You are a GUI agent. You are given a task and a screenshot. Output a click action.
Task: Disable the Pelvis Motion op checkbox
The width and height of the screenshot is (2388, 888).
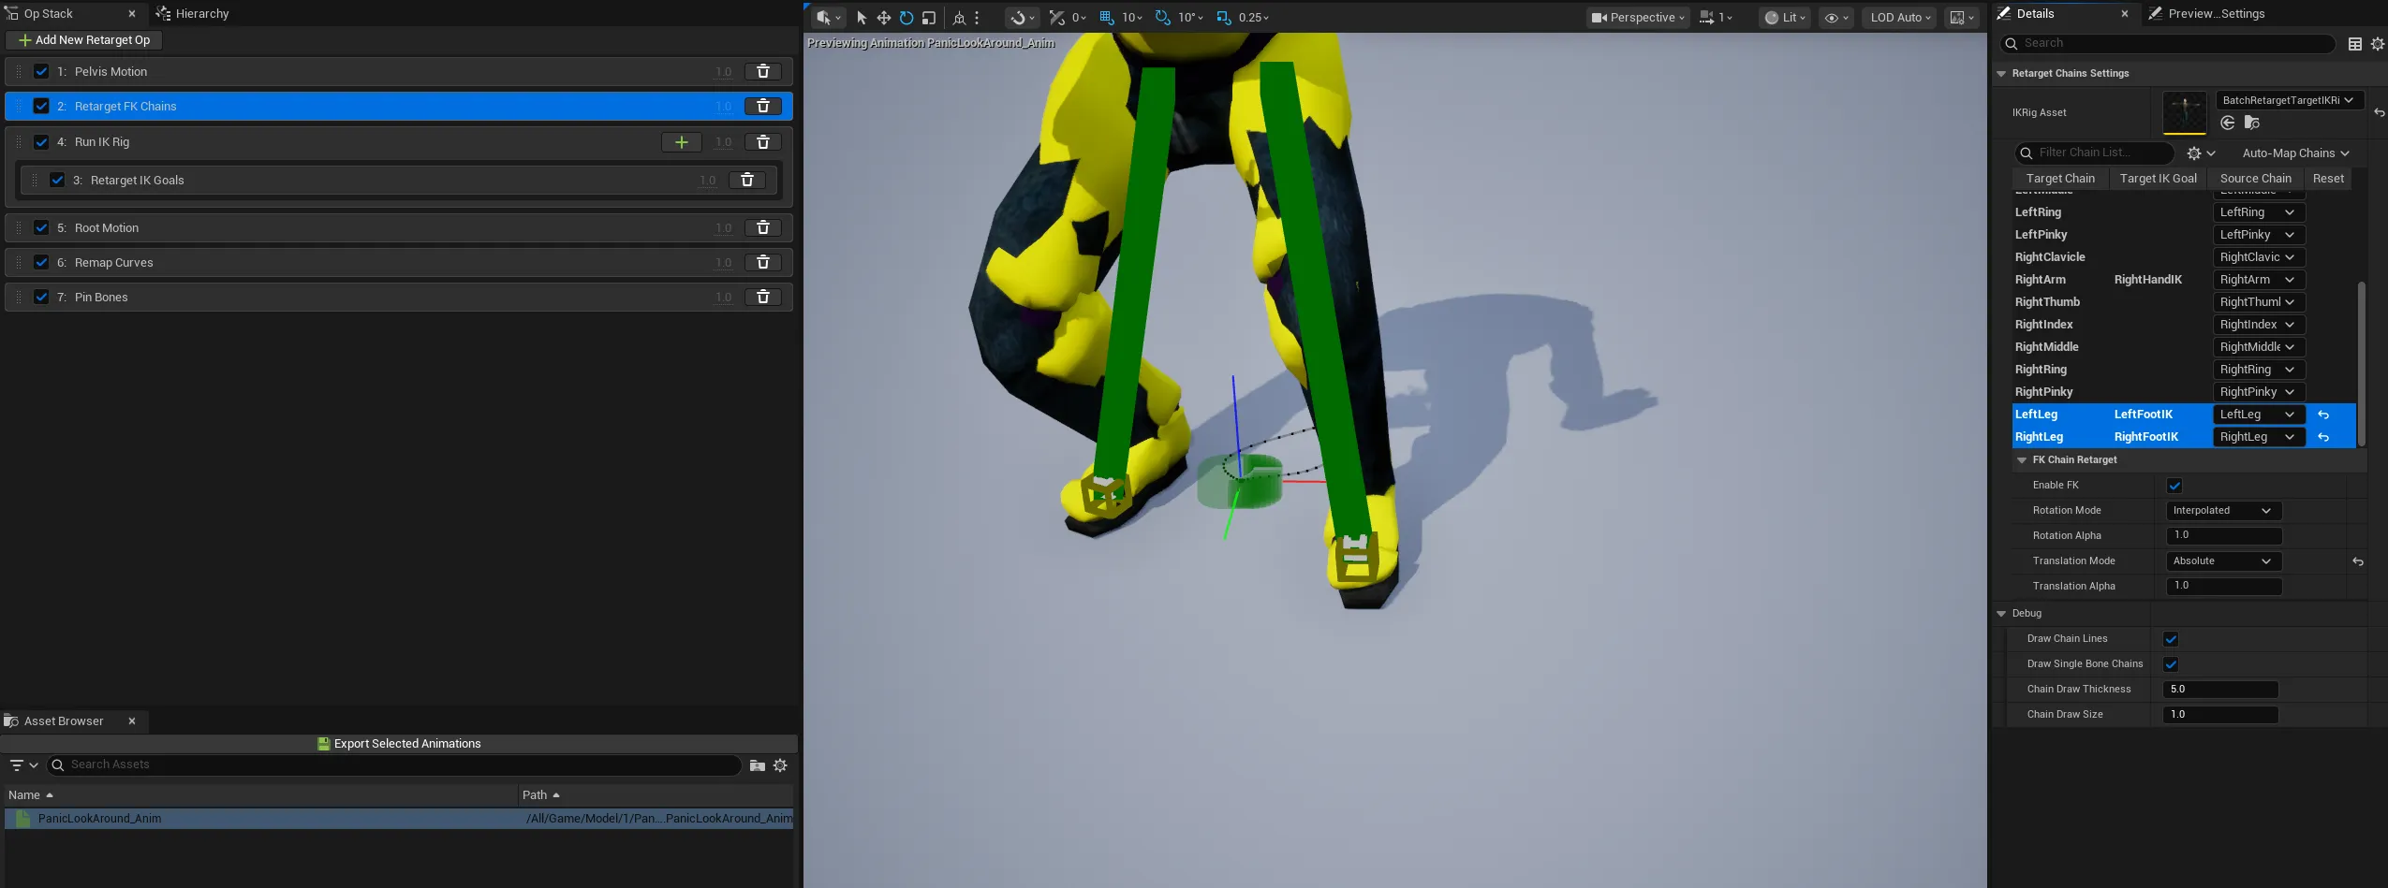(41, 71)
